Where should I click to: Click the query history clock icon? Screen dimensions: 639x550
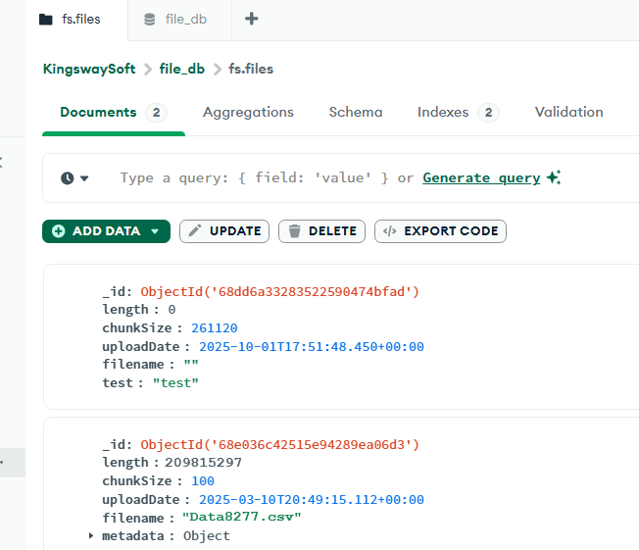pos(68,178)
